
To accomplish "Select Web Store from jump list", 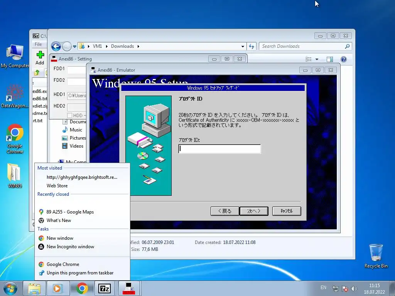I will pyautogui.click(x=57, y=186).
